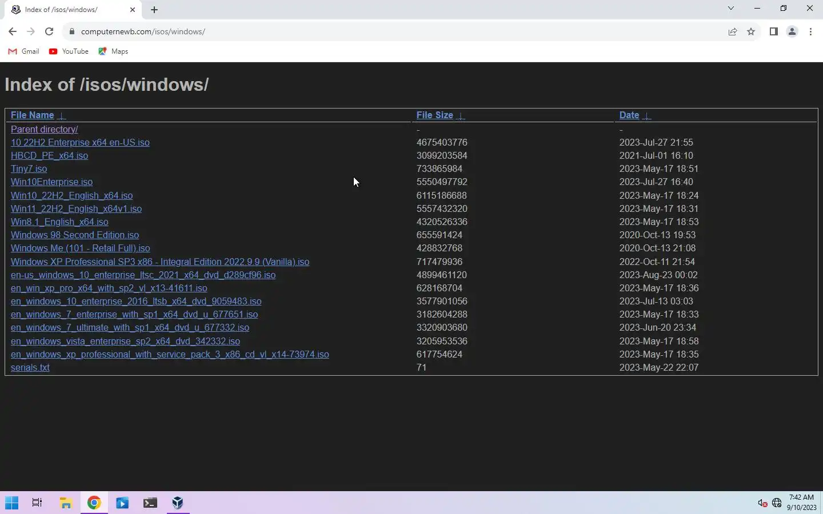Download Windows XP Professional SP3 Integral Edition iso

click(x=160, y=262)
